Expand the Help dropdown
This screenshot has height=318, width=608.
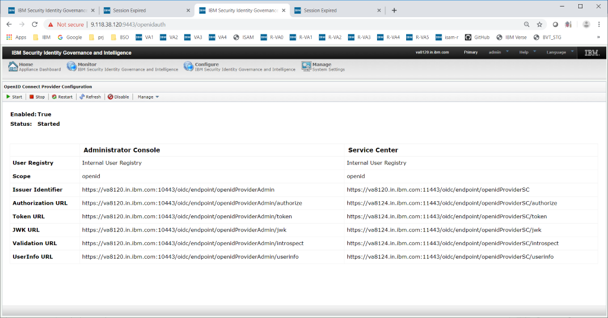(527, 52)
